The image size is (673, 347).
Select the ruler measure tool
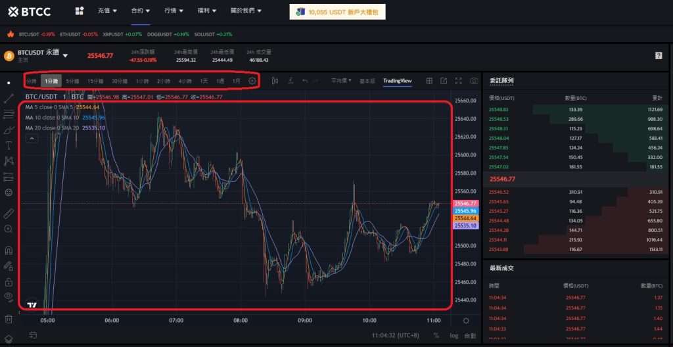9,214
